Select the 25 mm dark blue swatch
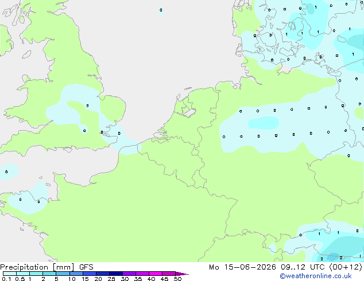Viewport: 364px width, 281px height. click(115, 274)
